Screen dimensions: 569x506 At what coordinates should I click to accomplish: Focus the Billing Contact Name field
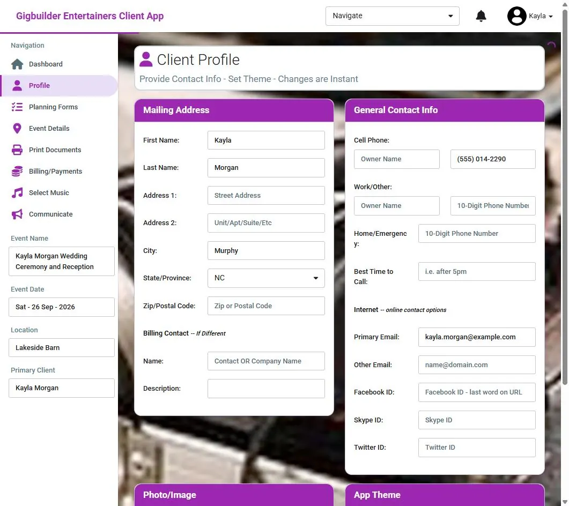click(x=266, y=361)
